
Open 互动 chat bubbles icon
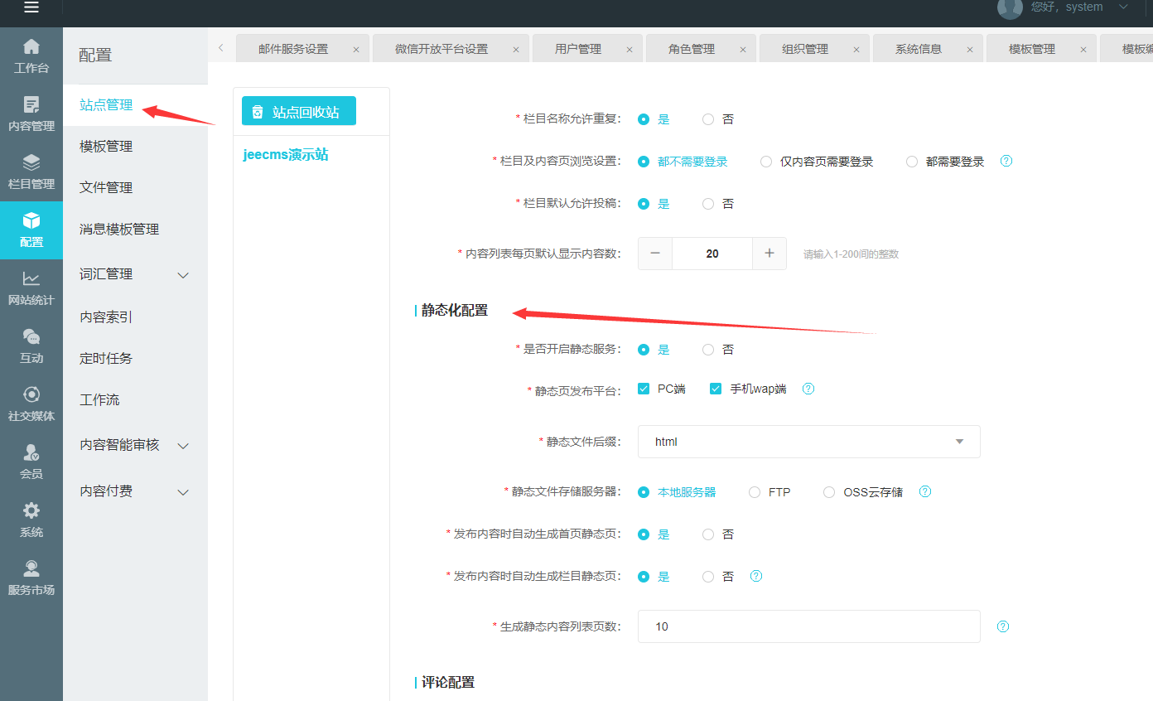(x=31, y=336)
